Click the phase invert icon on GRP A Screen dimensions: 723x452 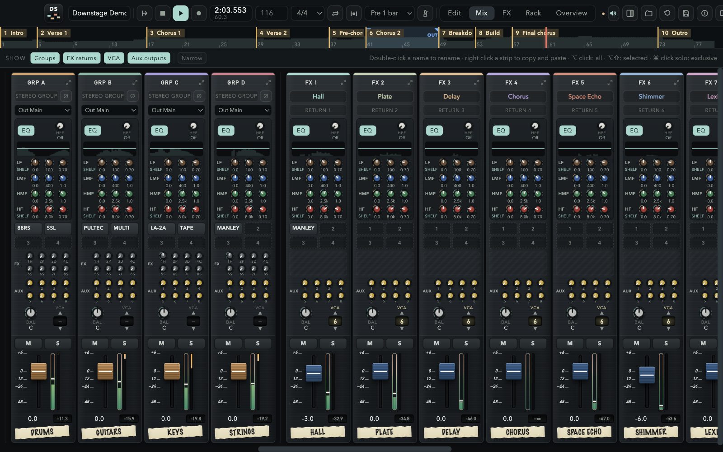point(66,96)
